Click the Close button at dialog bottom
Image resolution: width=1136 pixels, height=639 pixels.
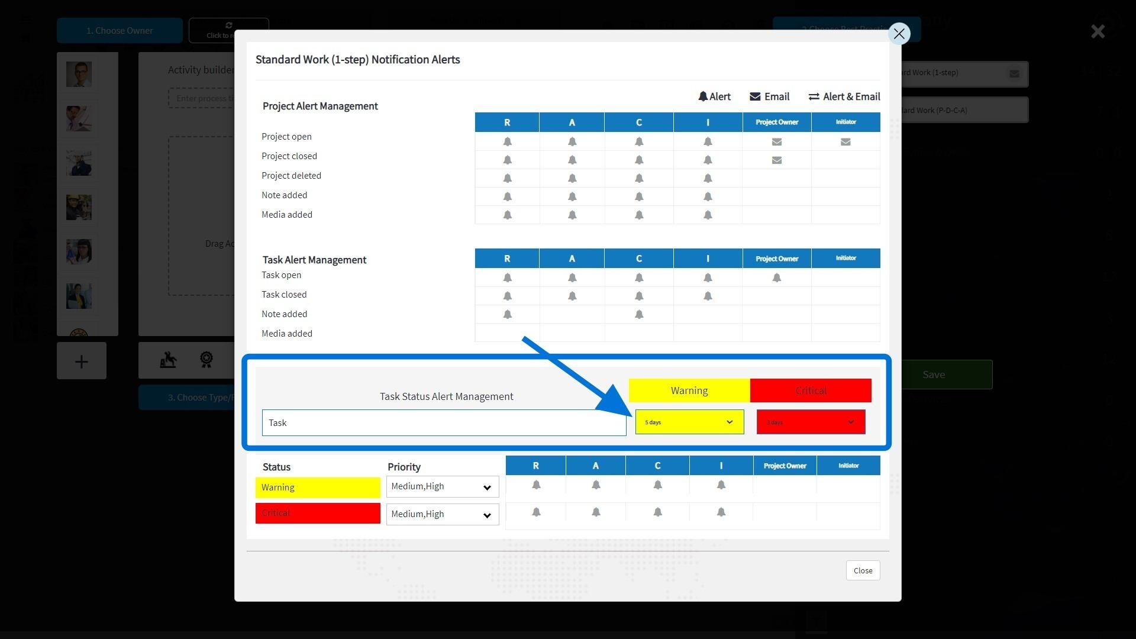[x=863, y=570]
